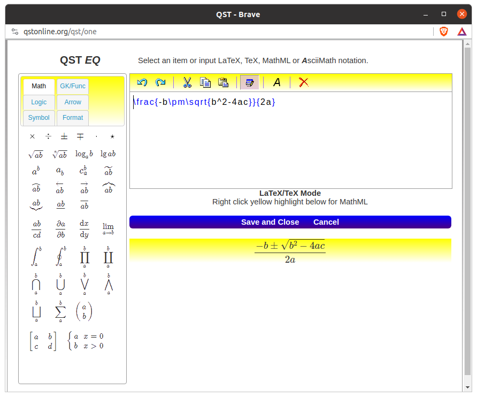Switch to the Logic tab
The height and width of the screenshot is (397, 477).
coord(39,102)
